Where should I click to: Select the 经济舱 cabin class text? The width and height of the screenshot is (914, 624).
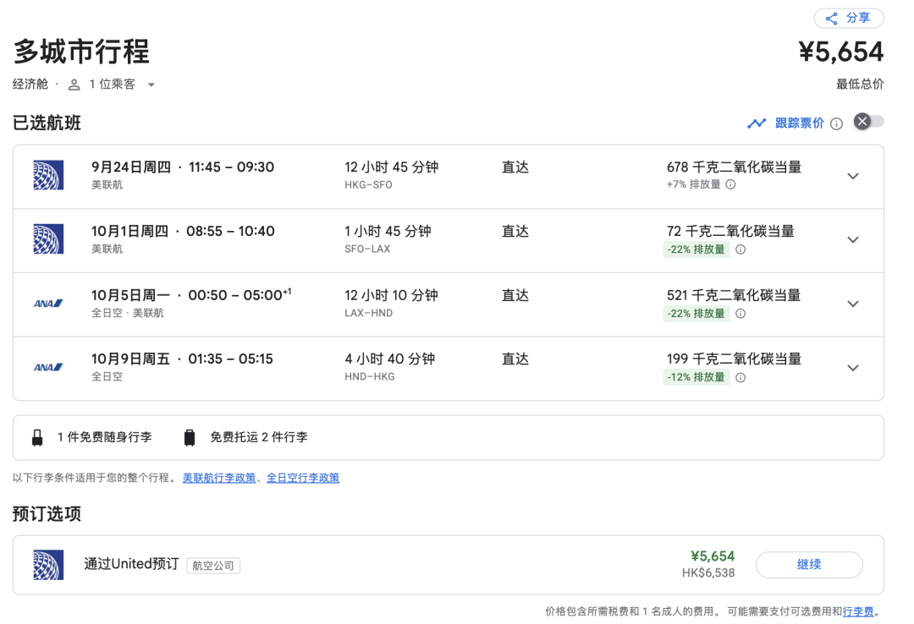click(x=30, y=85)
